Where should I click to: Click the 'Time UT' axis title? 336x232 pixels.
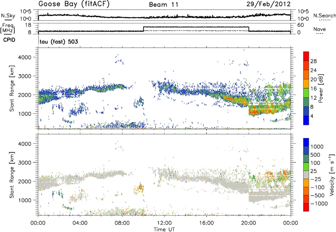pos(164,229)
